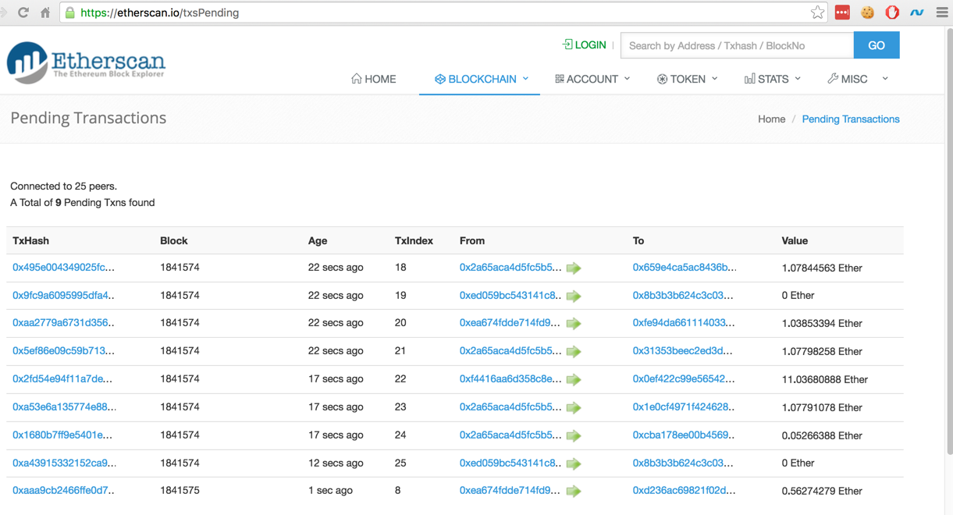Open the TOKEN dropdown menu
This screenshot has height=515, width=953.
click(687, 79)
